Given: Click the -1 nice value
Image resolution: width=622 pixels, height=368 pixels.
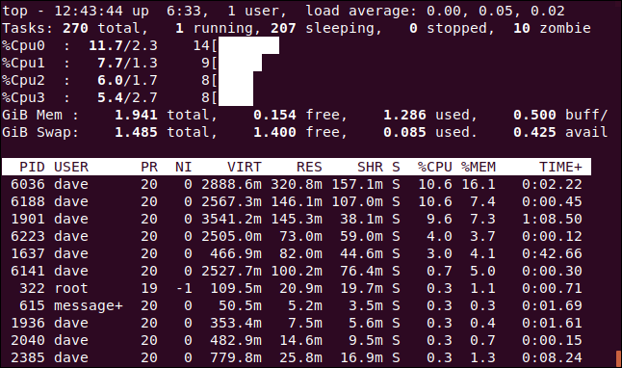Looking at the screenshot, I should pyautogui.click(x=184, y=288).
